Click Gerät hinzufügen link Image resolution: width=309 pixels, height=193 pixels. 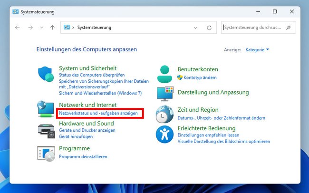pyautogui.click(x=76, y=136)
